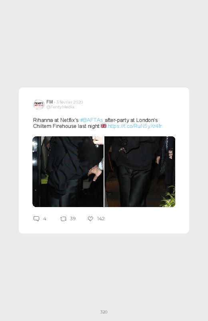Click the FM display name
Viewport: 208px width, 321px height.
[50, 102]
